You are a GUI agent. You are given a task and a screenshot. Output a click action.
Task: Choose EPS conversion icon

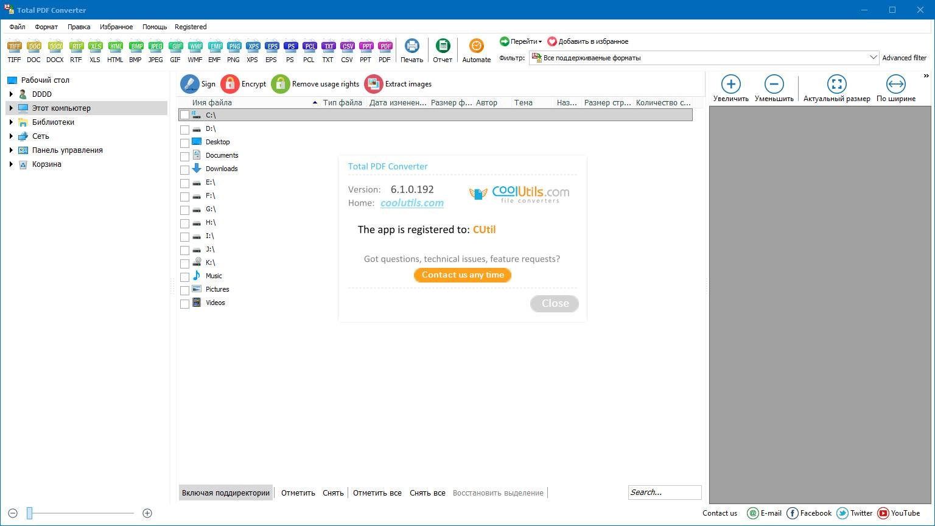point(271,51)
